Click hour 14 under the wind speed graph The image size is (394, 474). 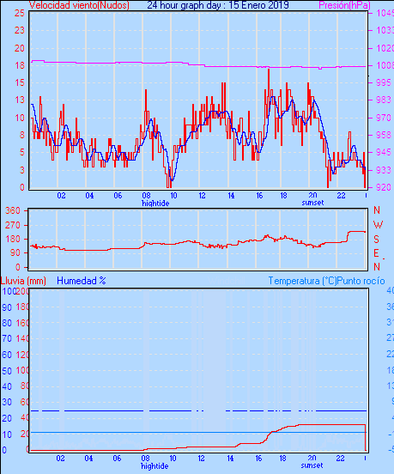click(x=231, y=196)
